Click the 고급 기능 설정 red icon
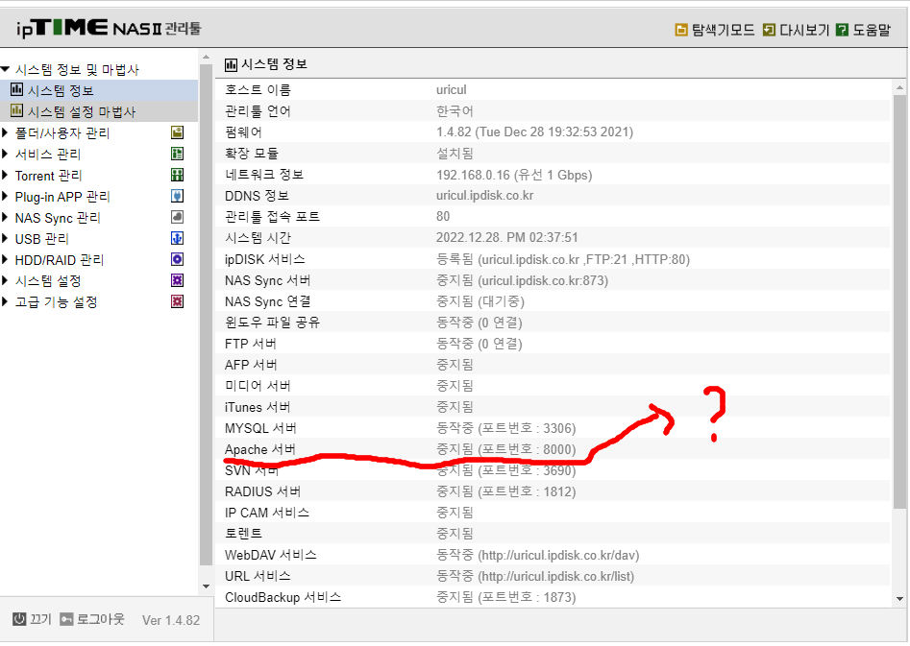 [177, 301]
